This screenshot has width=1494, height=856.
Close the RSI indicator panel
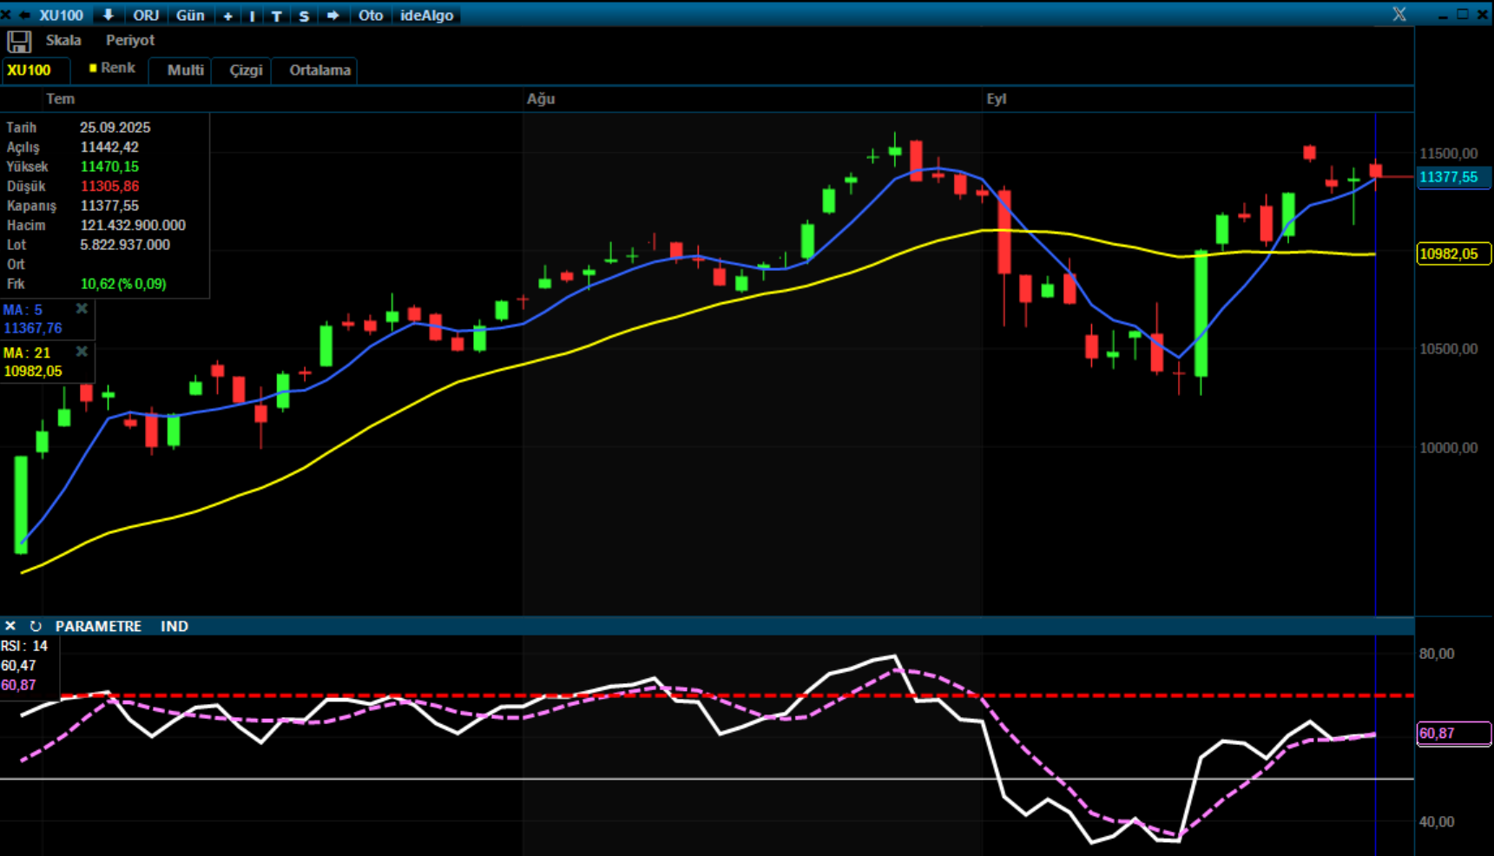pos(10,626)
